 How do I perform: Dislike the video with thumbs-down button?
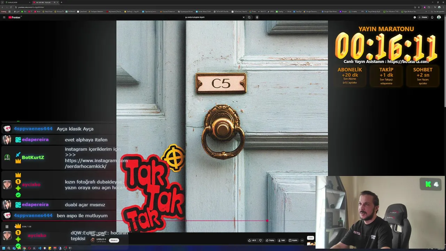click(x=260, y=240)
